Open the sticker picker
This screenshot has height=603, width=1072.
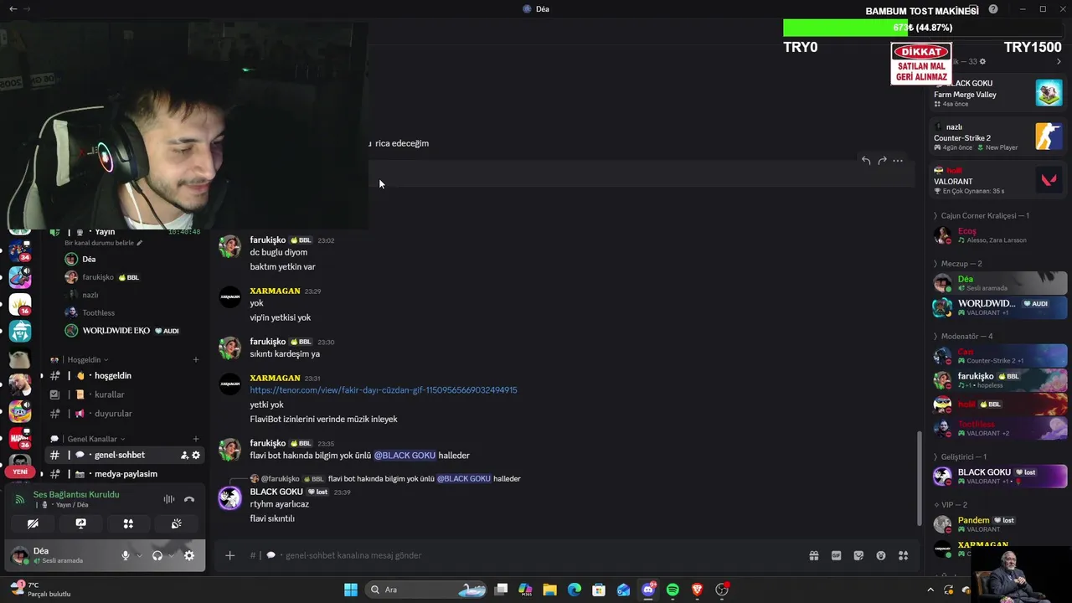tap(858, 555)
